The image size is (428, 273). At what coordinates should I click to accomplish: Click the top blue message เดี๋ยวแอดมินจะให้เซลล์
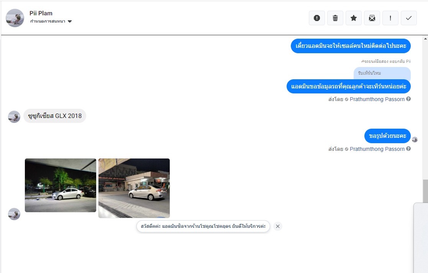(x=351, y=46)
